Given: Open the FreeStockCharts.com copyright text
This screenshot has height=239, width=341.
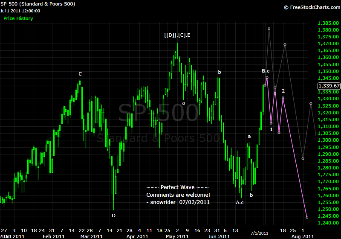Looking at the screenshot, I should point(312,7).
